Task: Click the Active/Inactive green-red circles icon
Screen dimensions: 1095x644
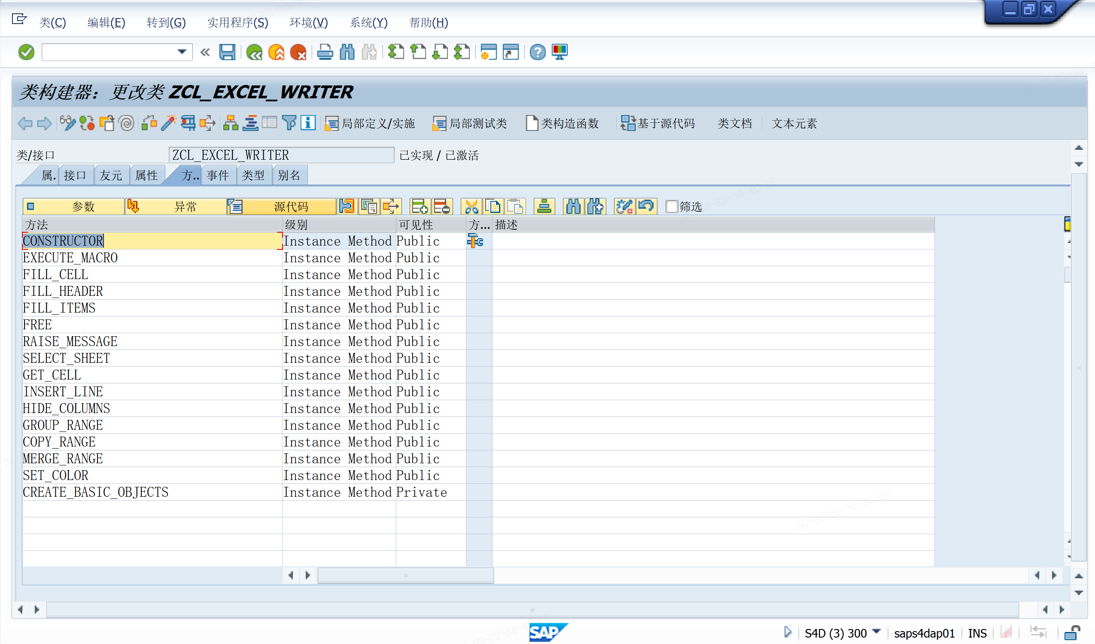Action: click(x=87, y=123)
